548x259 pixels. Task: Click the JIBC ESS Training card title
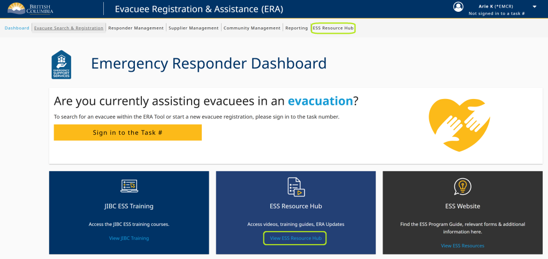coord(129,206)
